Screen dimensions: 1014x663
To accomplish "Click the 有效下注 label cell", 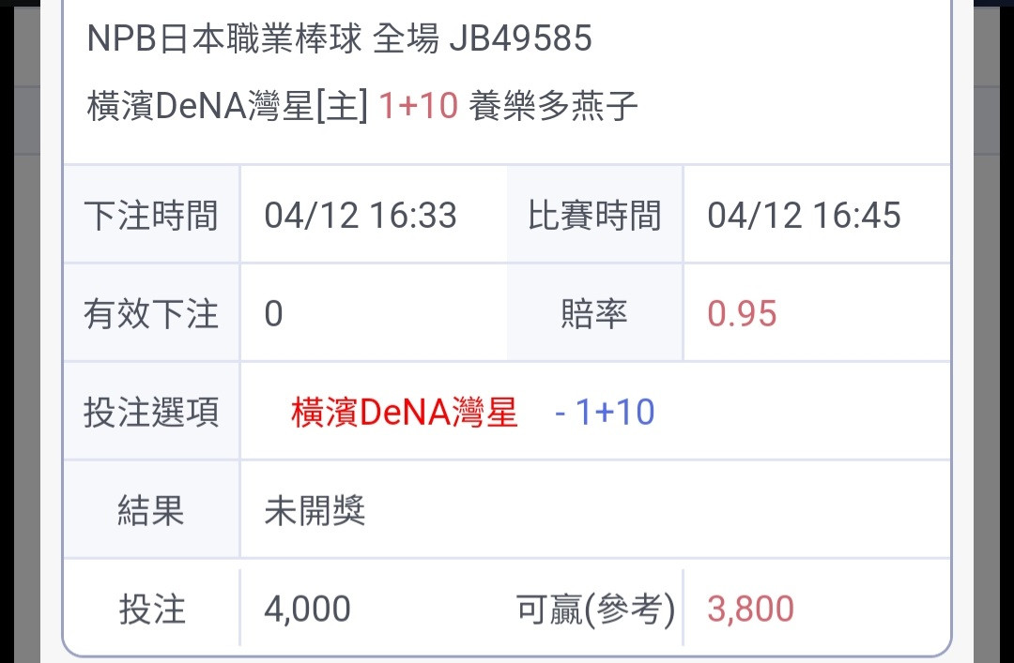I will [x=151, y=313].
